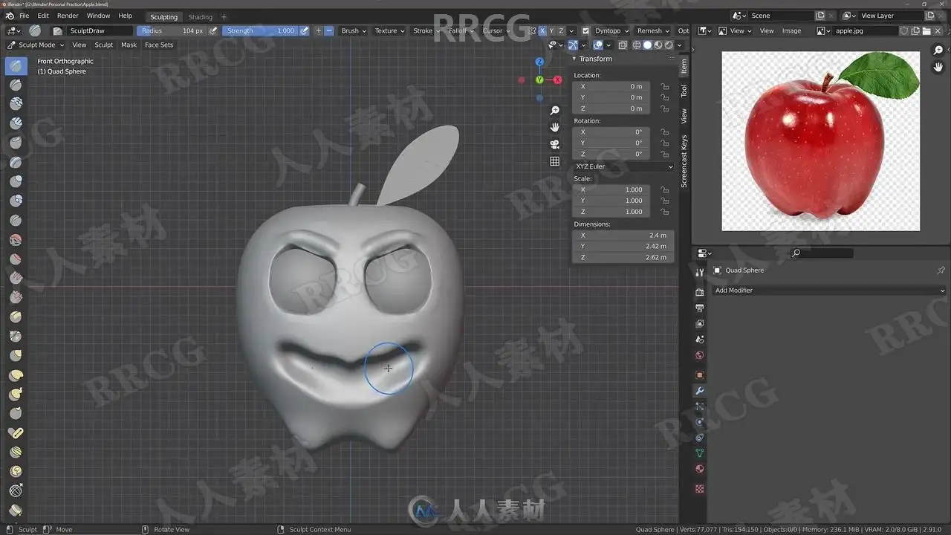Viewport: 951px width, 535px height.
Task: Open the Sculpt Mode selector dropdown
Action: coord(36,45)
